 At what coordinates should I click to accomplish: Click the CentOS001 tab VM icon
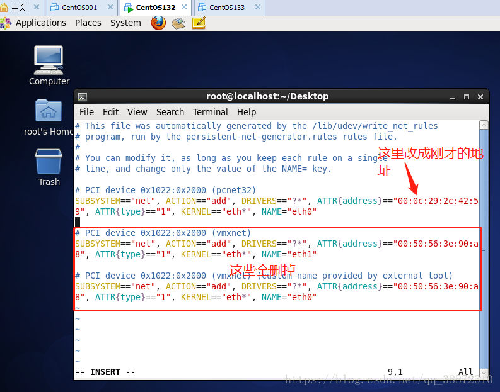tap(55, 8)
